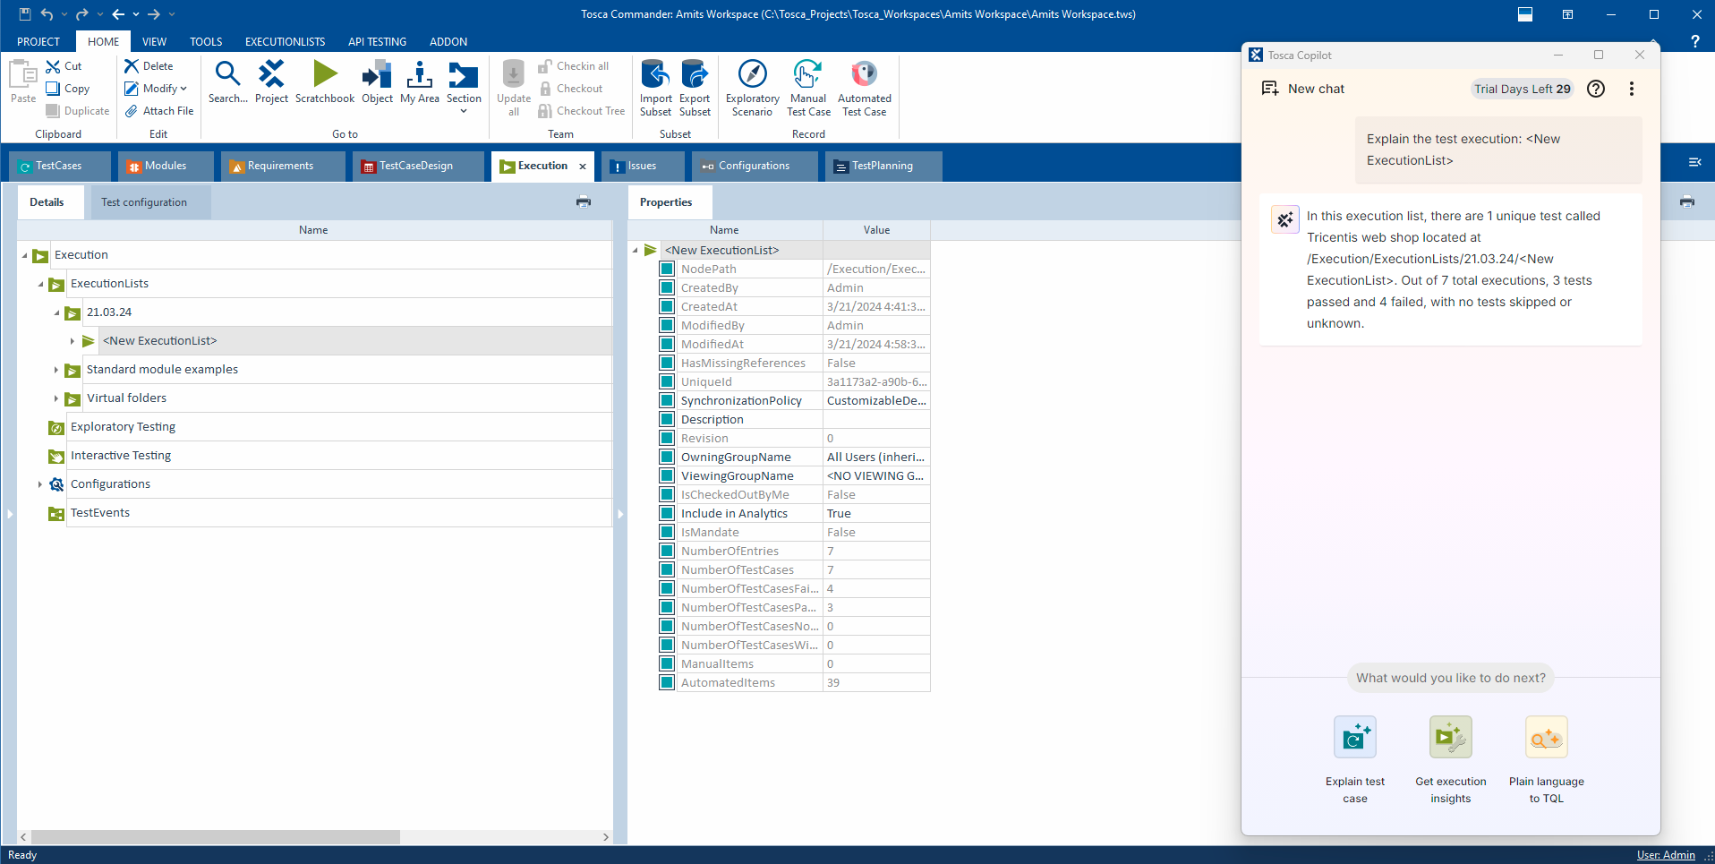Expand the Configurations tree node

click(x=40, y=484)
